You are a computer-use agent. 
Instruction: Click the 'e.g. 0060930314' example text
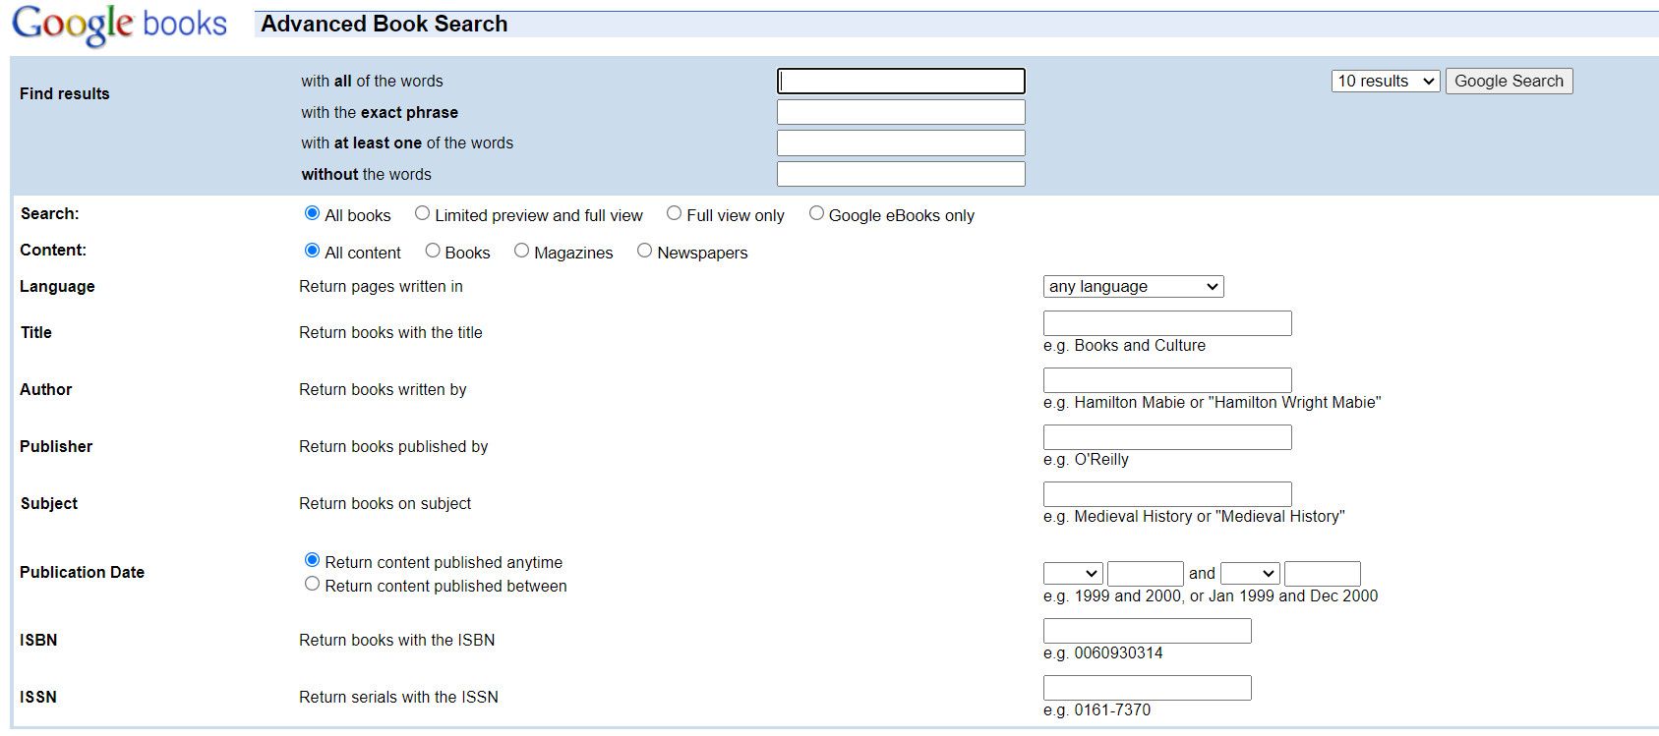coord(1103,652)
